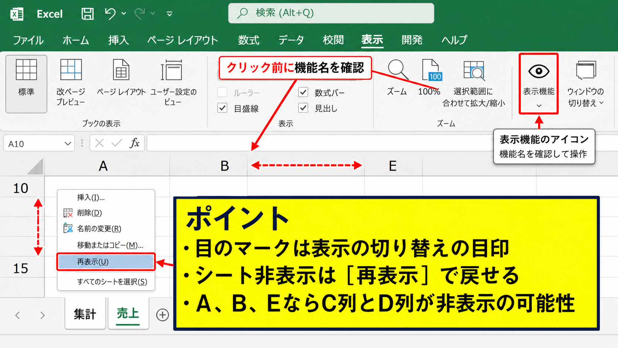Click the select-all corner triangle
The width and height of the screenshot is (618, 348).
[36, 166]
